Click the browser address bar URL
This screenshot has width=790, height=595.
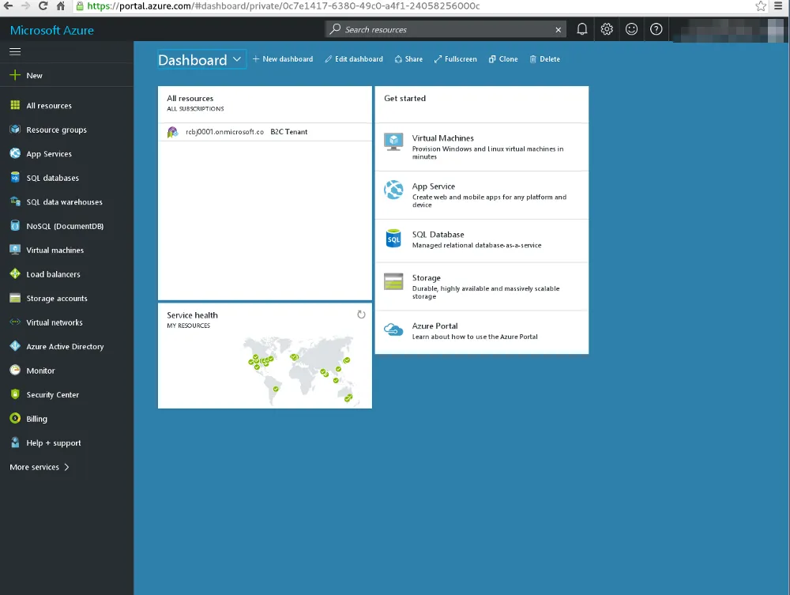[x=283, y=6]
